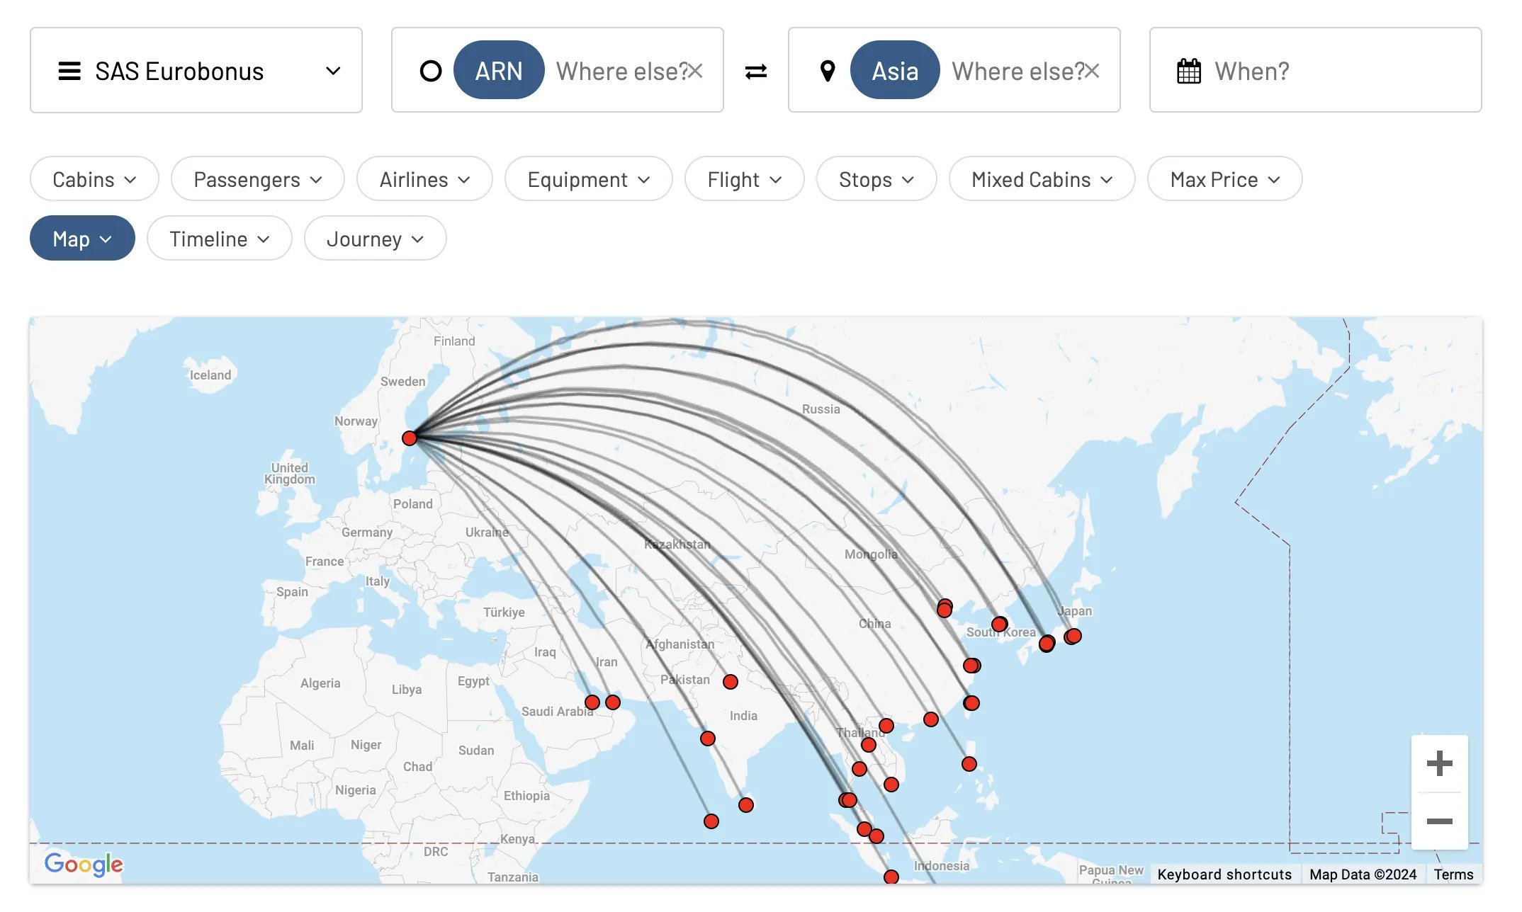The height and width of the screenshot is (912, 1522).
Task: Zoom in the map with plus button
Action: pos(1439,763)
